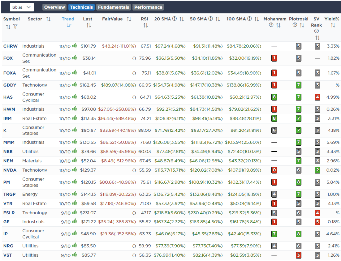Show help icon for SV Rank
The width and height of the screenshot is (341, 261).
point(316,31)
